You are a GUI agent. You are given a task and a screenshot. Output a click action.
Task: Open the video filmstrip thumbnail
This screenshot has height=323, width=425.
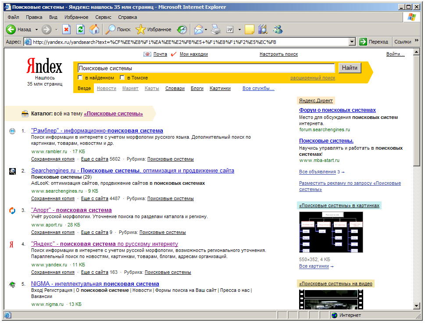tap(331, 299)
